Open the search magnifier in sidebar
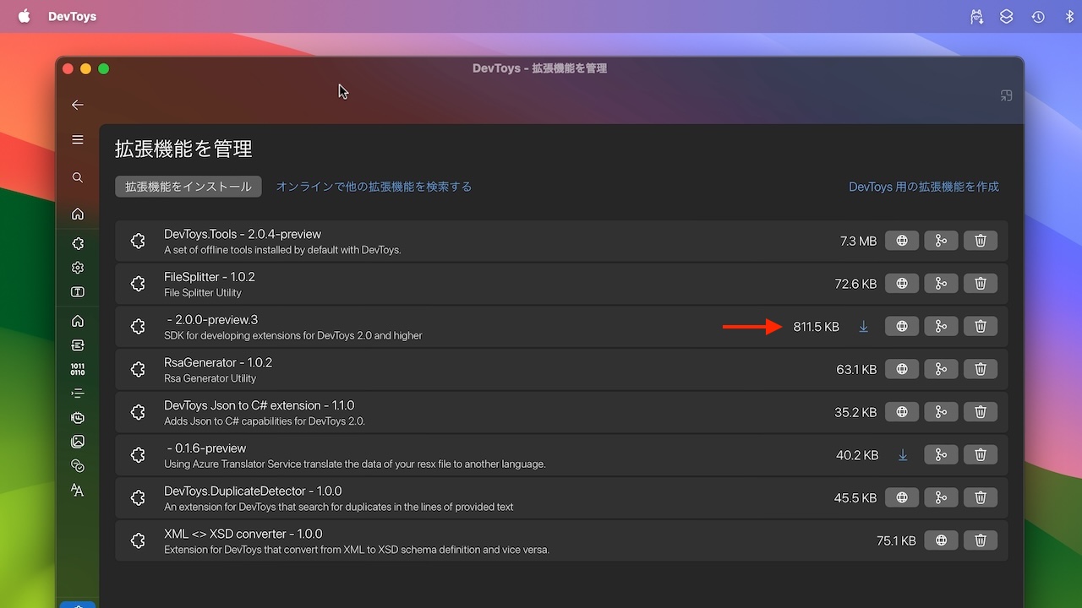This screenshot has height=608, width=1082. pos(78,177)
